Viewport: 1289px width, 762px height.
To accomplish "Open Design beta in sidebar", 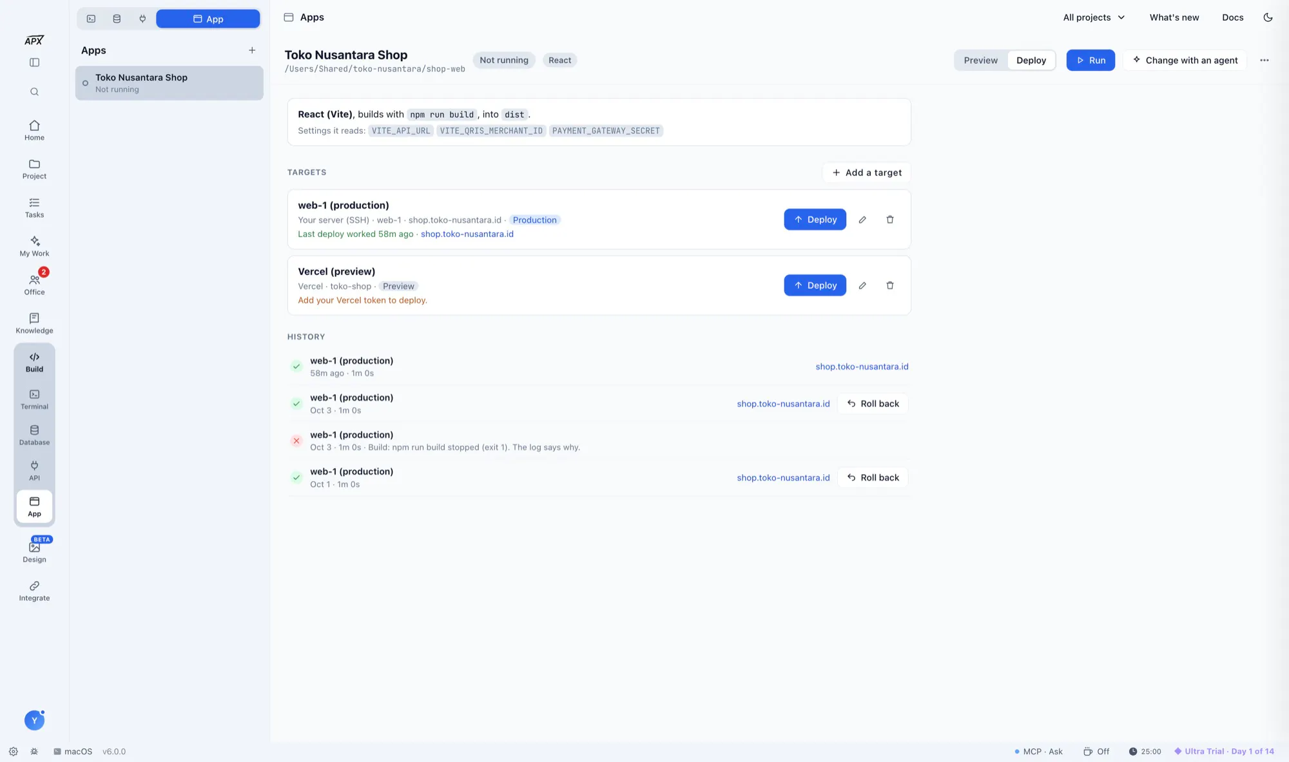I will click(x=34, y=551).
